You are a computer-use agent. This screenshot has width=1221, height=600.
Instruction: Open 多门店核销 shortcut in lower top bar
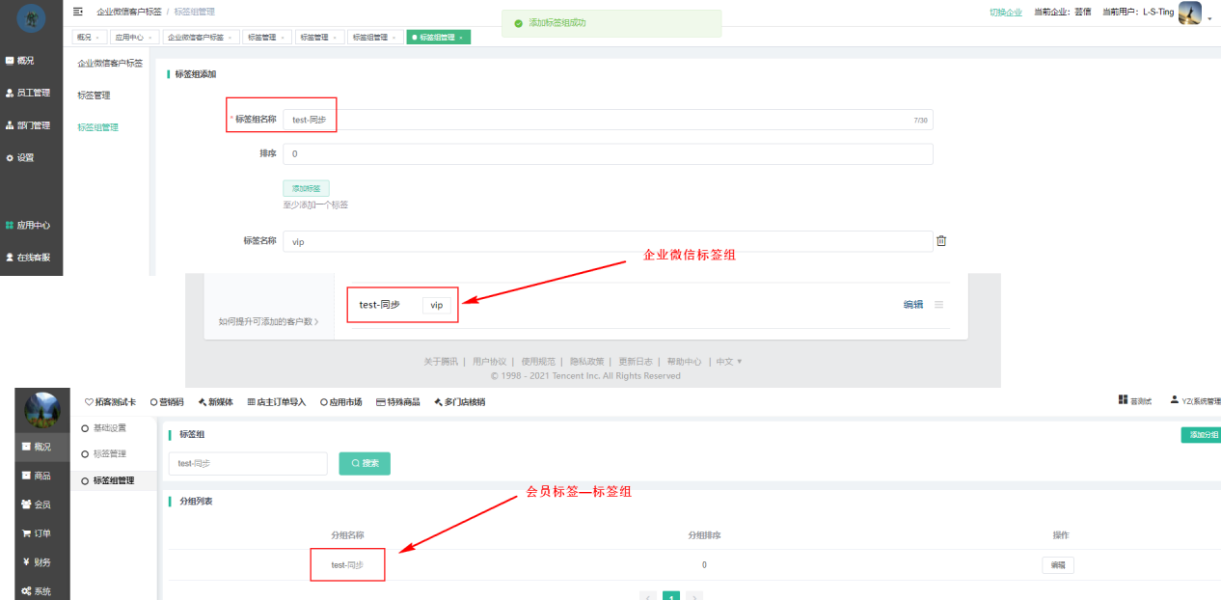pyautogui.click(x=460, y=402)
